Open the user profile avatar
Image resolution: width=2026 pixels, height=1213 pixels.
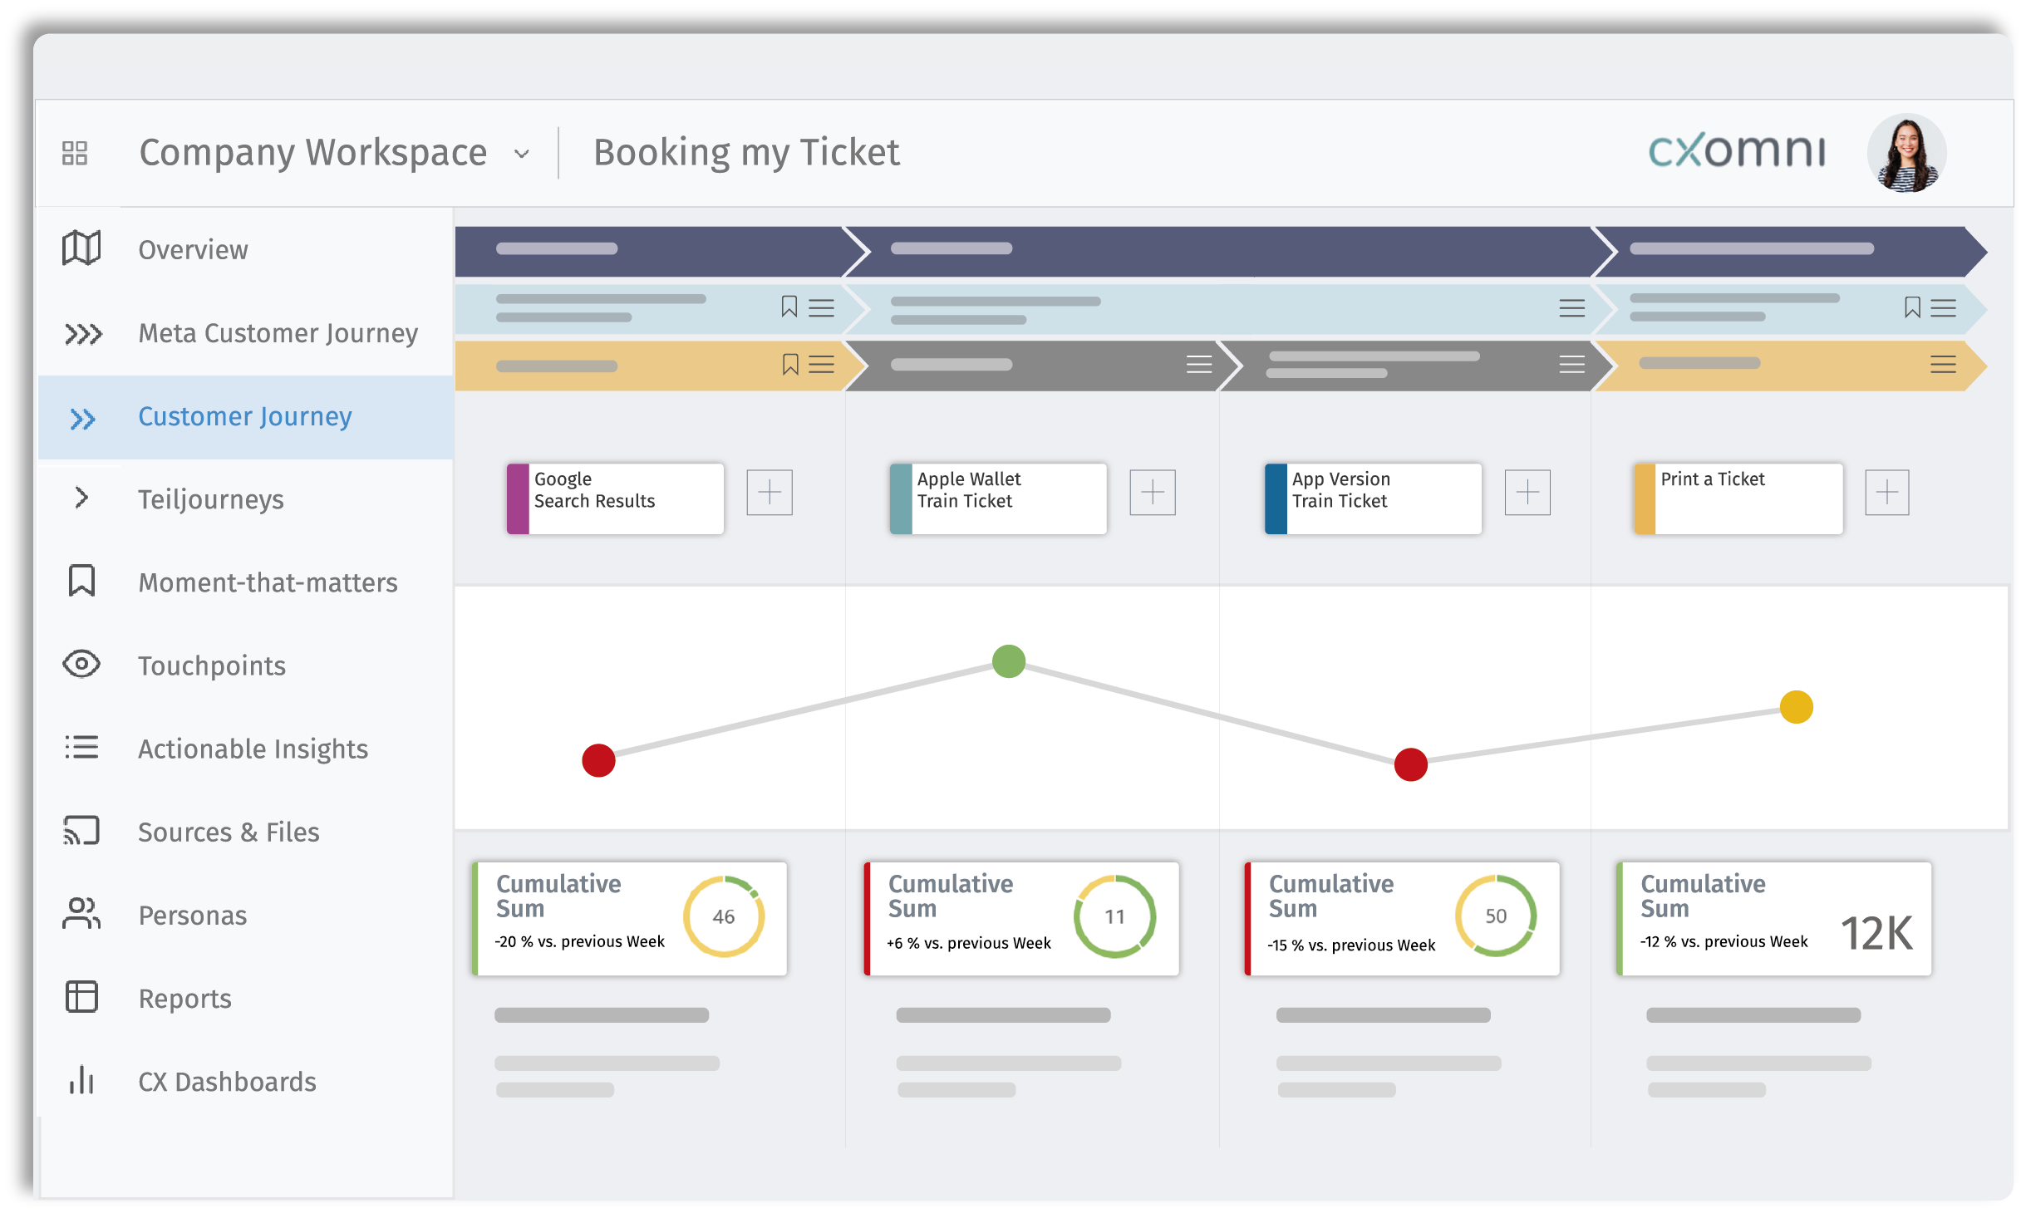click(1906, 154)
